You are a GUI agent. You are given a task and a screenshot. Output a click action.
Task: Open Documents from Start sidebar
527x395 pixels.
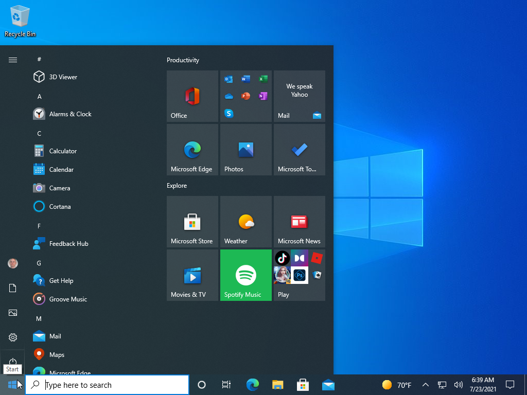pyautogui.click(x=13, y=288)
